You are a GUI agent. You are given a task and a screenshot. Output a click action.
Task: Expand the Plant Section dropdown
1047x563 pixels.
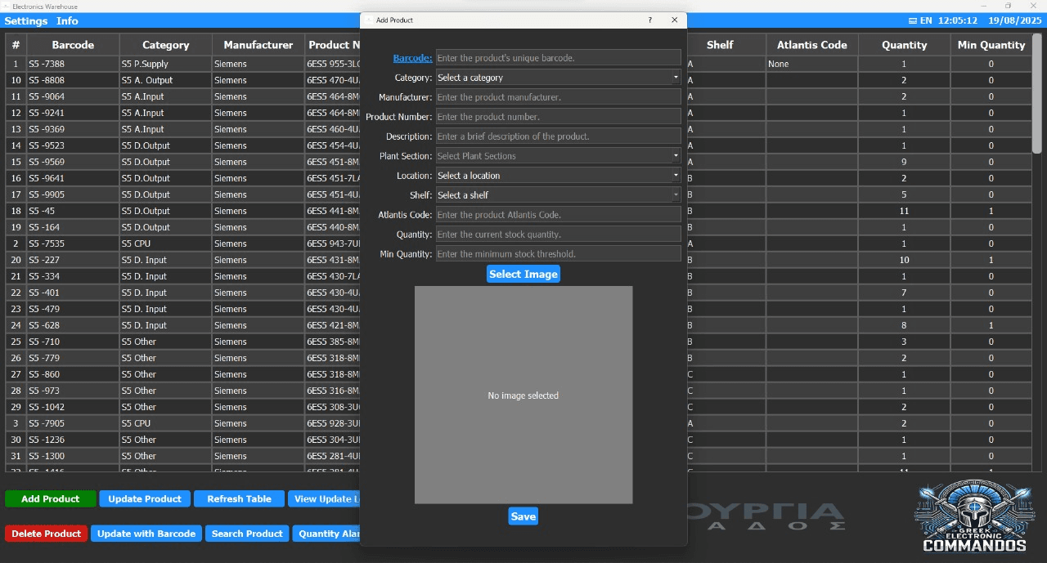pyautogui.click(x=558, y=156)
